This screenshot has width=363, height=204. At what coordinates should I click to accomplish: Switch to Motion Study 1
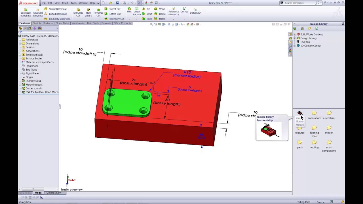55,193
